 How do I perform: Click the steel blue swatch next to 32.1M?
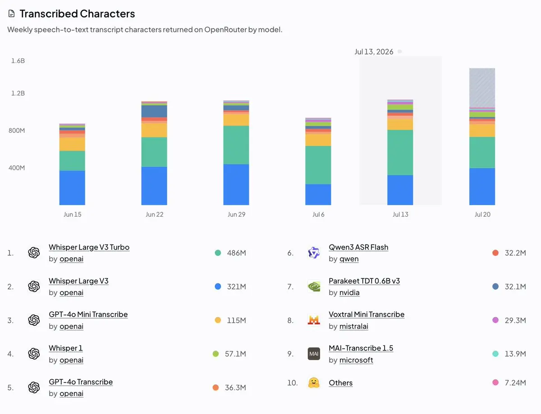click(x=496, y=287)
